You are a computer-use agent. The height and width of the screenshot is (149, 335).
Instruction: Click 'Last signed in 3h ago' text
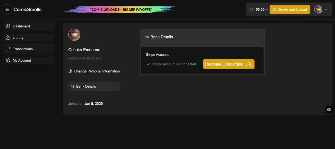click(x=85, y=58)
